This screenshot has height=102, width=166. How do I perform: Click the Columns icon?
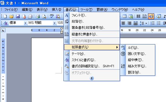pyautogui.click(x=138, y=16)
